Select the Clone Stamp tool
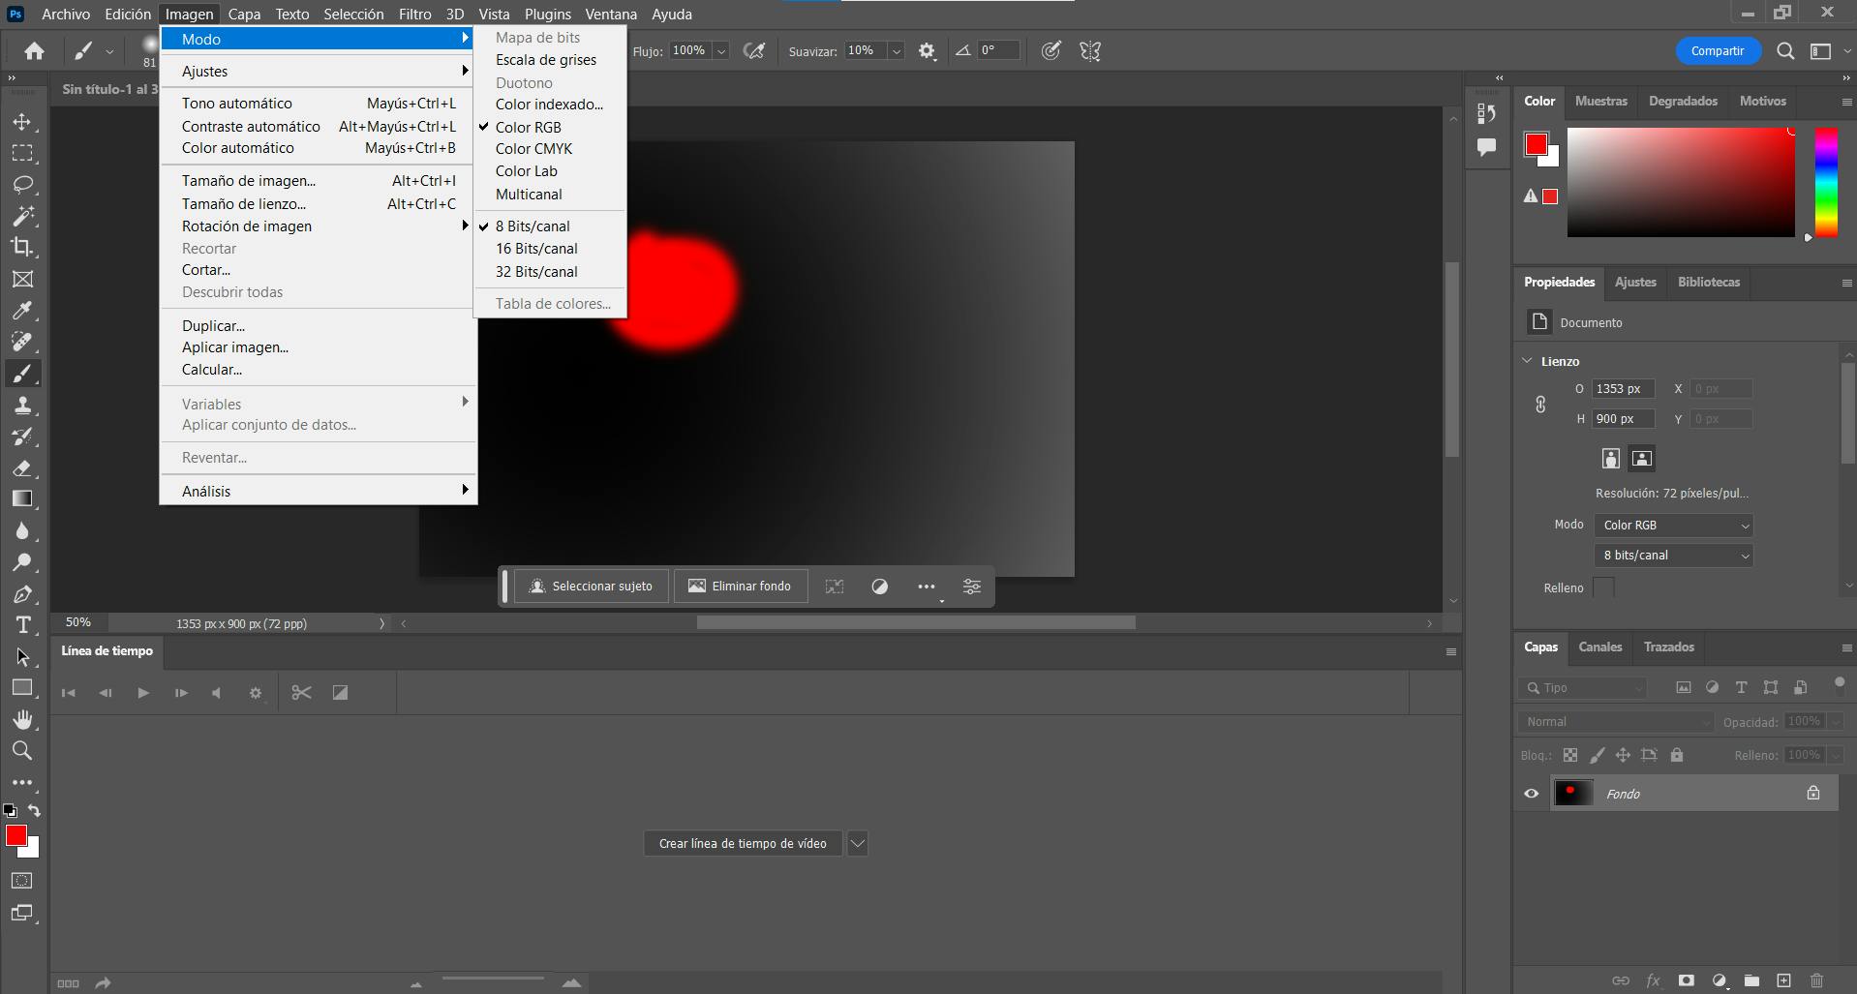 point(22,405)
